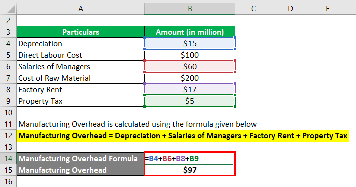Select row 16 header
356x187 pixels.
[8, 182]
